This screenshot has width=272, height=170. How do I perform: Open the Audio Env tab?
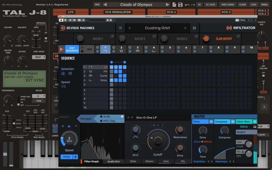pyautogui.click(x=113, y=162)
